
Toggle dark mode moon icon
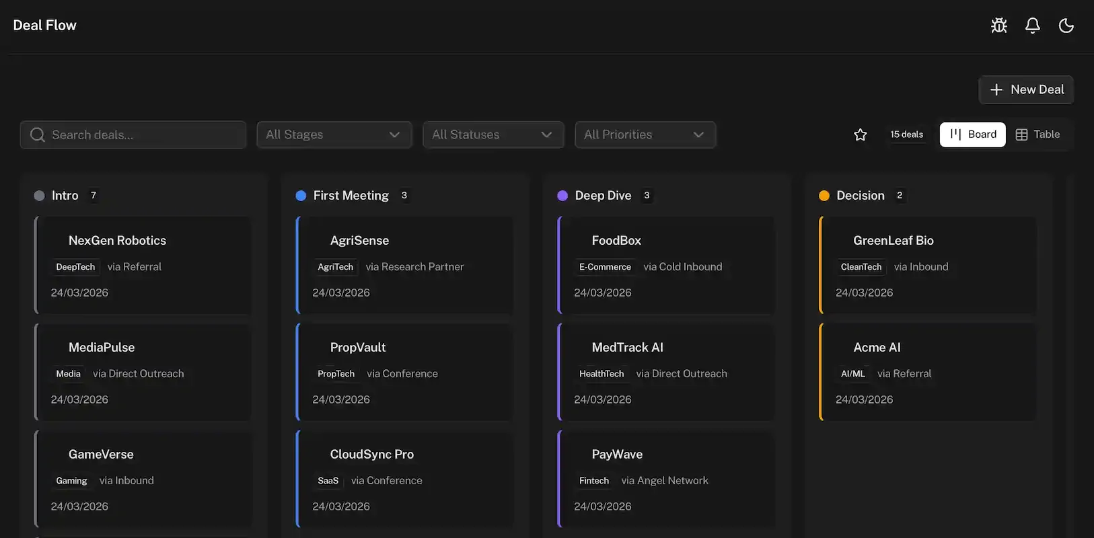1066,26
